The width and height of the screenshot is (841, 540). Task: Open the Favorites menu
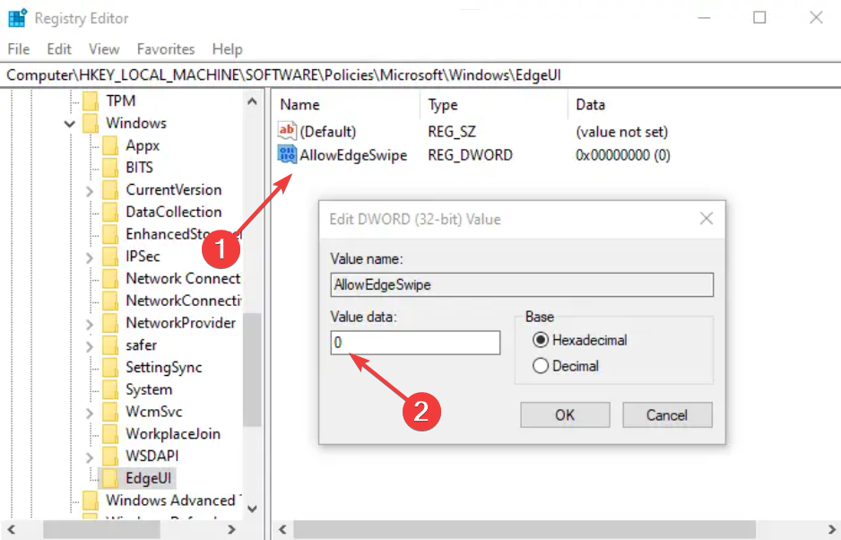click(x=166, y=48)
